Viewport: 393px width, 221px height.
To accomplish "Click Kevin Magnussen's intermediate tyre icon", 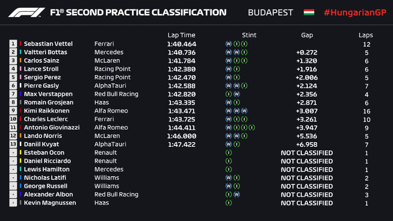I will (x=229, y=203).
